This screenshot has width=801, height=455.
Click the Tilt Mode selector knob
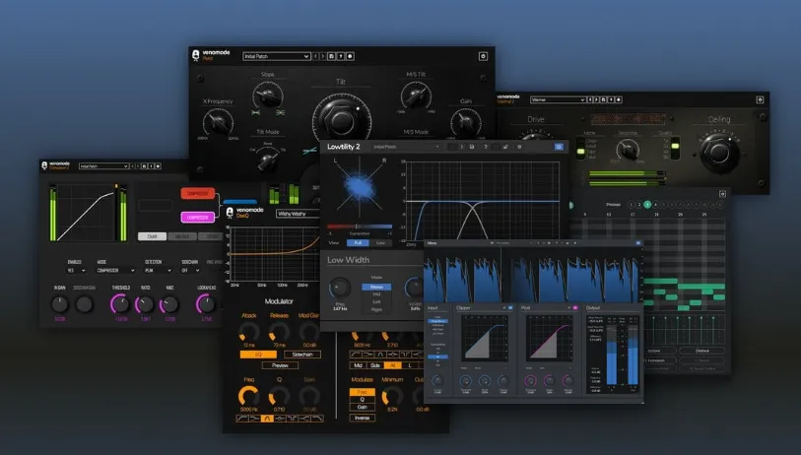[x=267, y=161]
